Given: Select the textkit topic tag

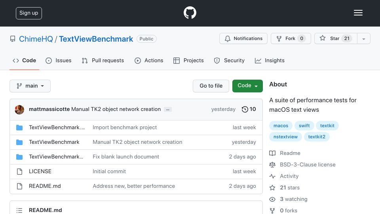Looking at the screenshot, I should [327, 126].
